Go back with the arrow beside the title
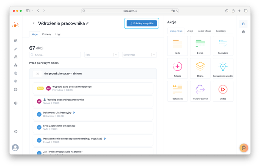Screen dimensions: 260x167 pyautogui.click(x=34, y=23)
